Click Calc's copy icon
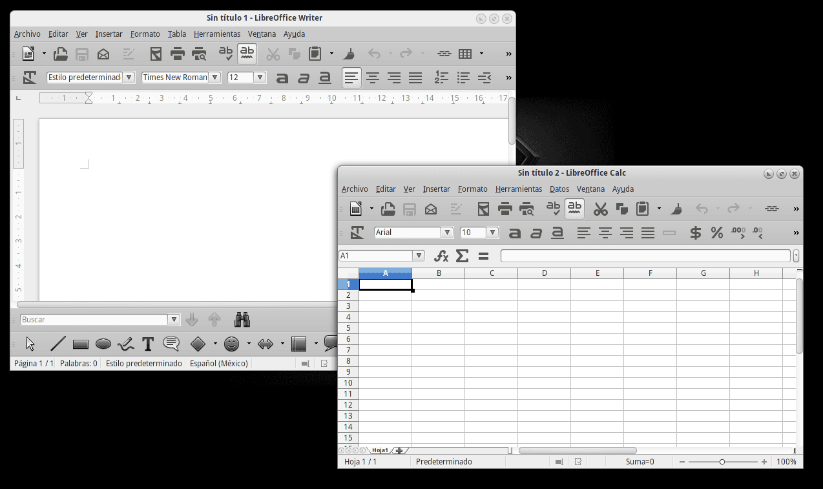 621,209
